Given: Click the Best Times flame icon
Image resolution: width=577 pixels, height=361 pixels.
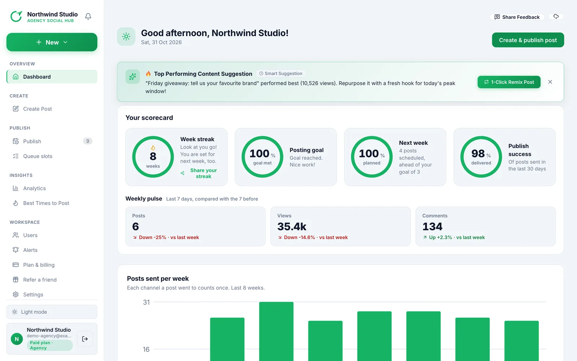Looking at the screenshot, I should (16, 203).
